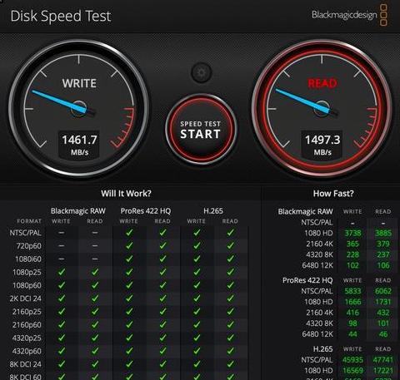Click the Disk Speed Test title
This screenshot has width=400, height=380.
pos(61,16)
